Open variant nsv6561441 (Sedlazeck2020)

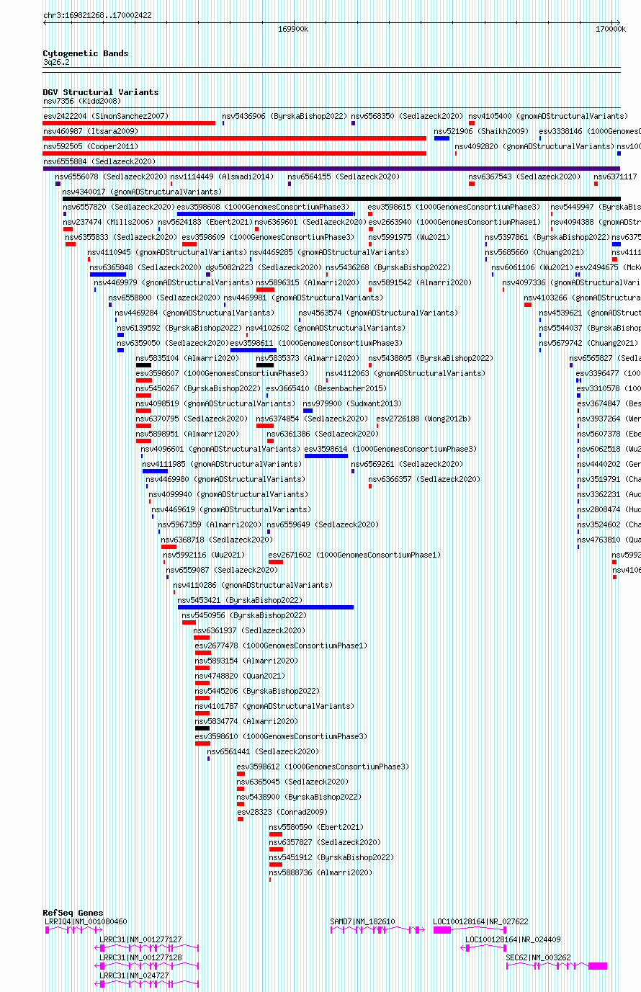(x=263, y=751)
